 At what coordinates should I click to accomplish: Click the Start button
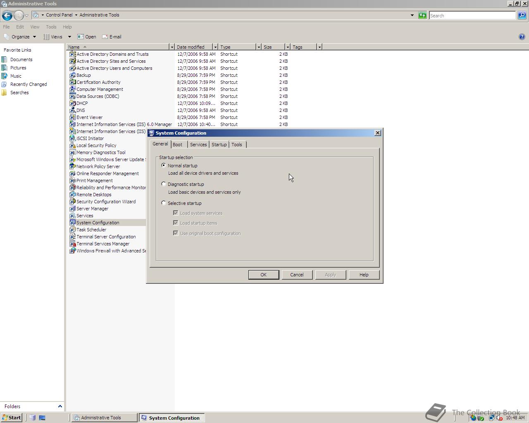click(11, 418)
